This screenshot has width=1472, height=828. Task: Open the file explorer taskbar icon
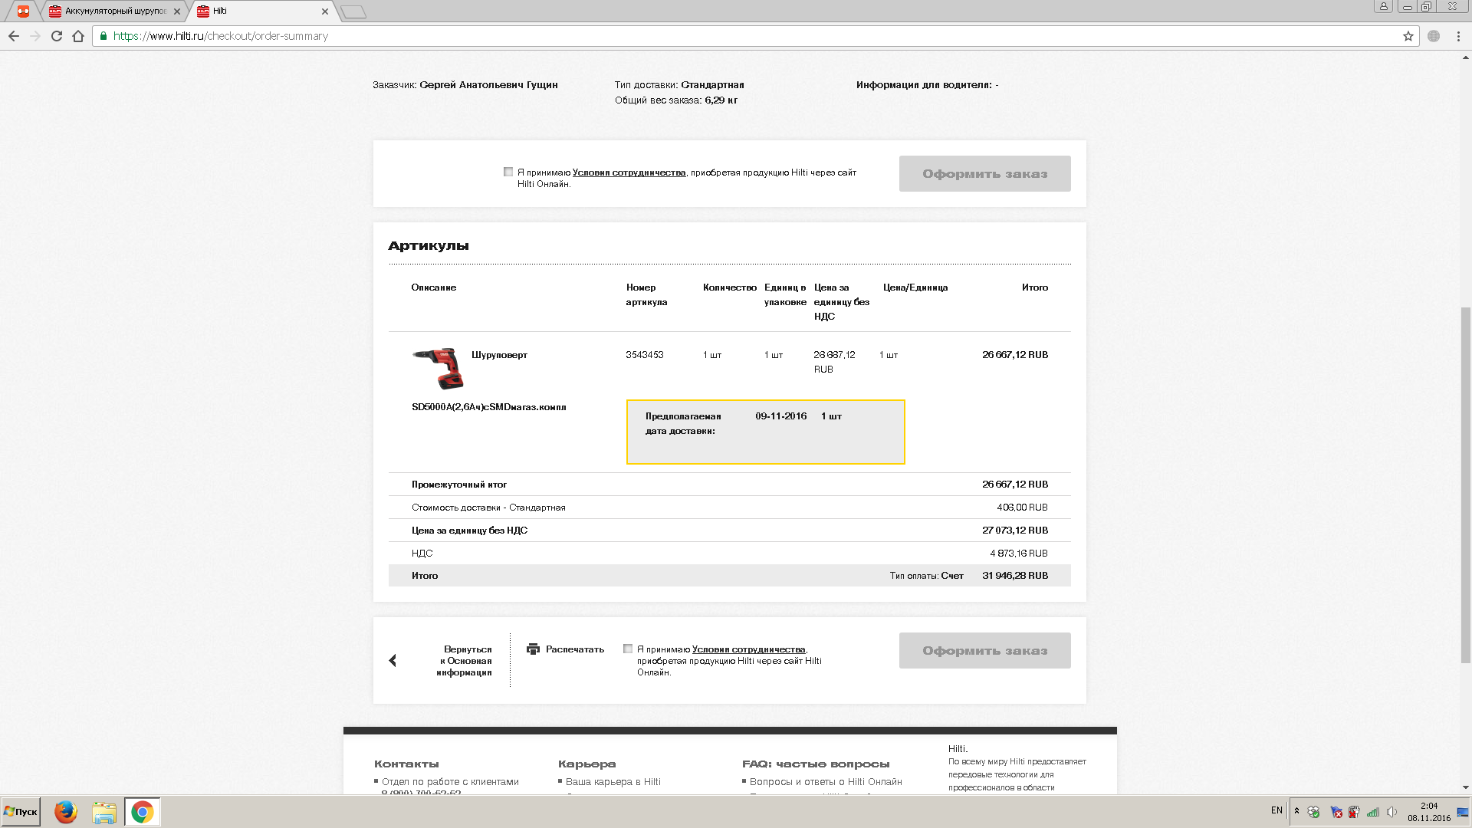tap(104, 812)
